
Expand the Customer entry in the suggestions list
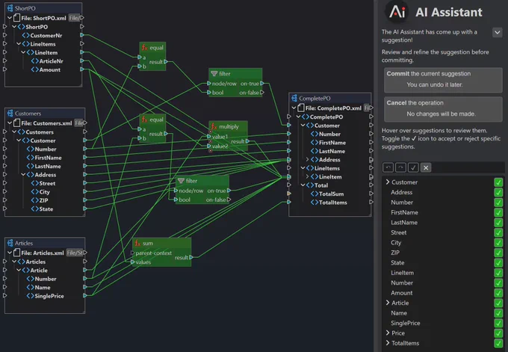click(388, 182)
